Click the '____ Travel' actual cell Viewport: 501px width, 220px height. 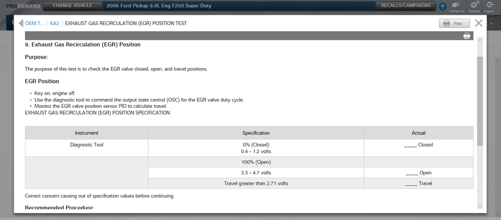(419, 183)
